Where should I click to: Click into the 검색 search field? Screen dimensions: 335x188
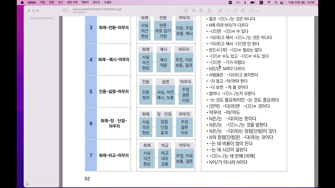tap(281, 11)
